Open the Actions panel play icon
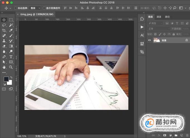Screen dimensions: 190x138 pos(142,27)
